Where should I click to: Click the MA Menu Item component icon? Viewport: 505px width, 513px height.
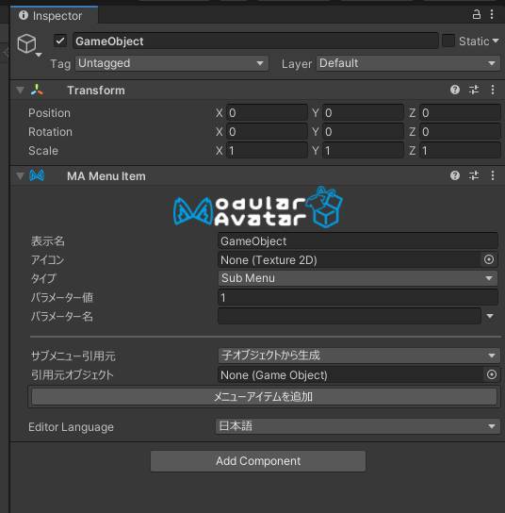37,175
